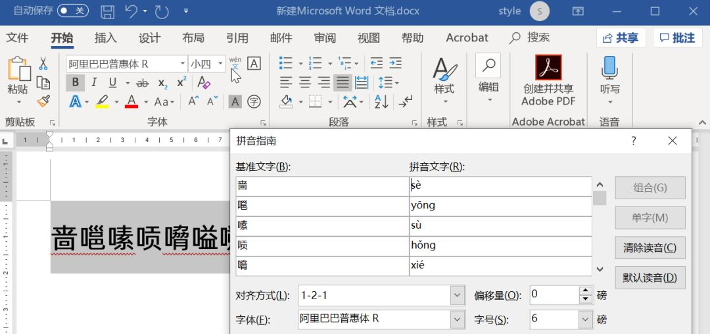The image size is (710, 334).
Task: Click the Shrink Font icon
Action: pos(212,101)
